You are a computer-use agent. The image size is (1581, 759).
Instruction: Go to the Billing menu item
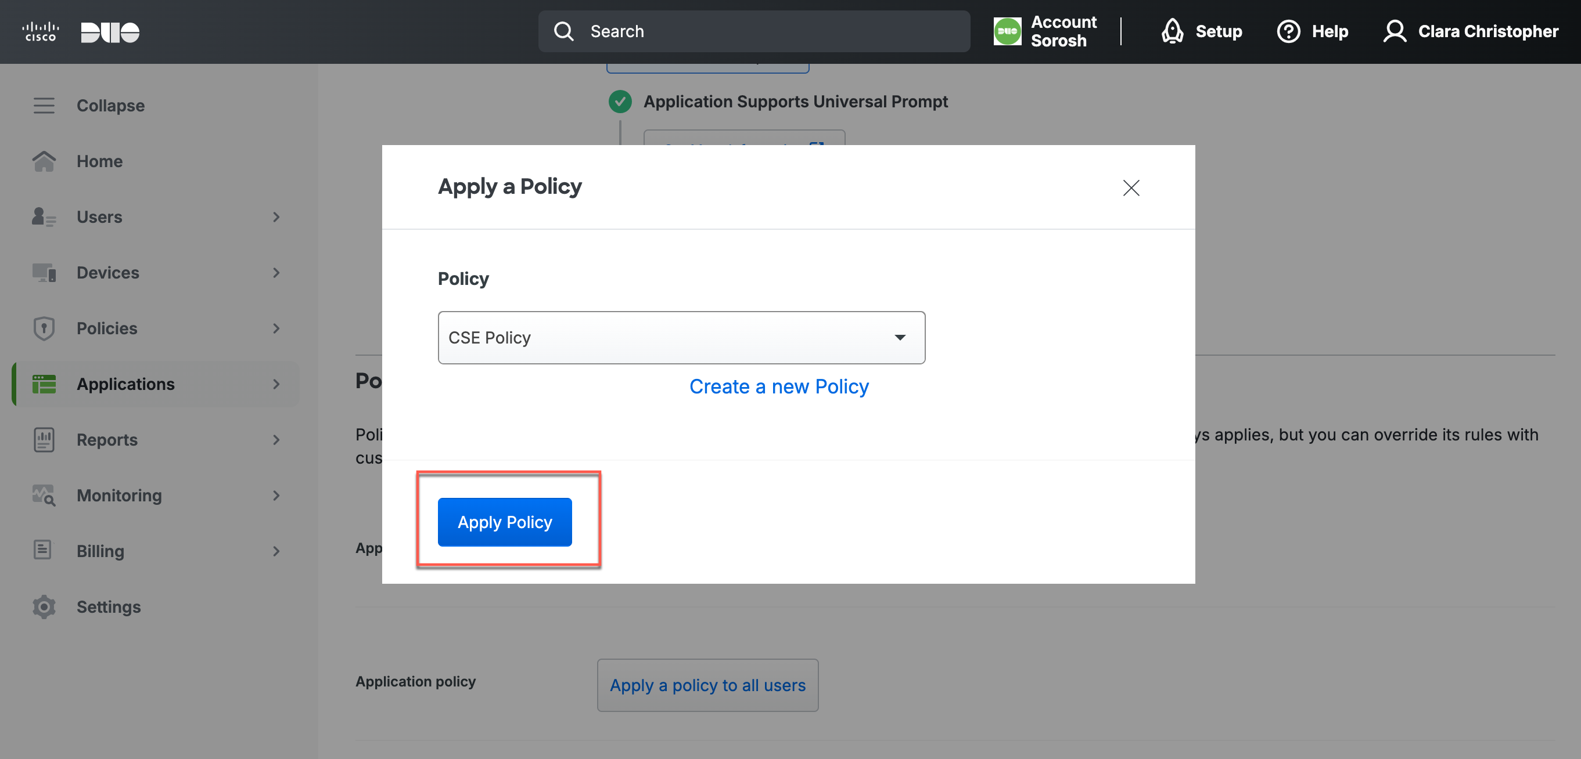pyautogui.click(x=100, y=551)
